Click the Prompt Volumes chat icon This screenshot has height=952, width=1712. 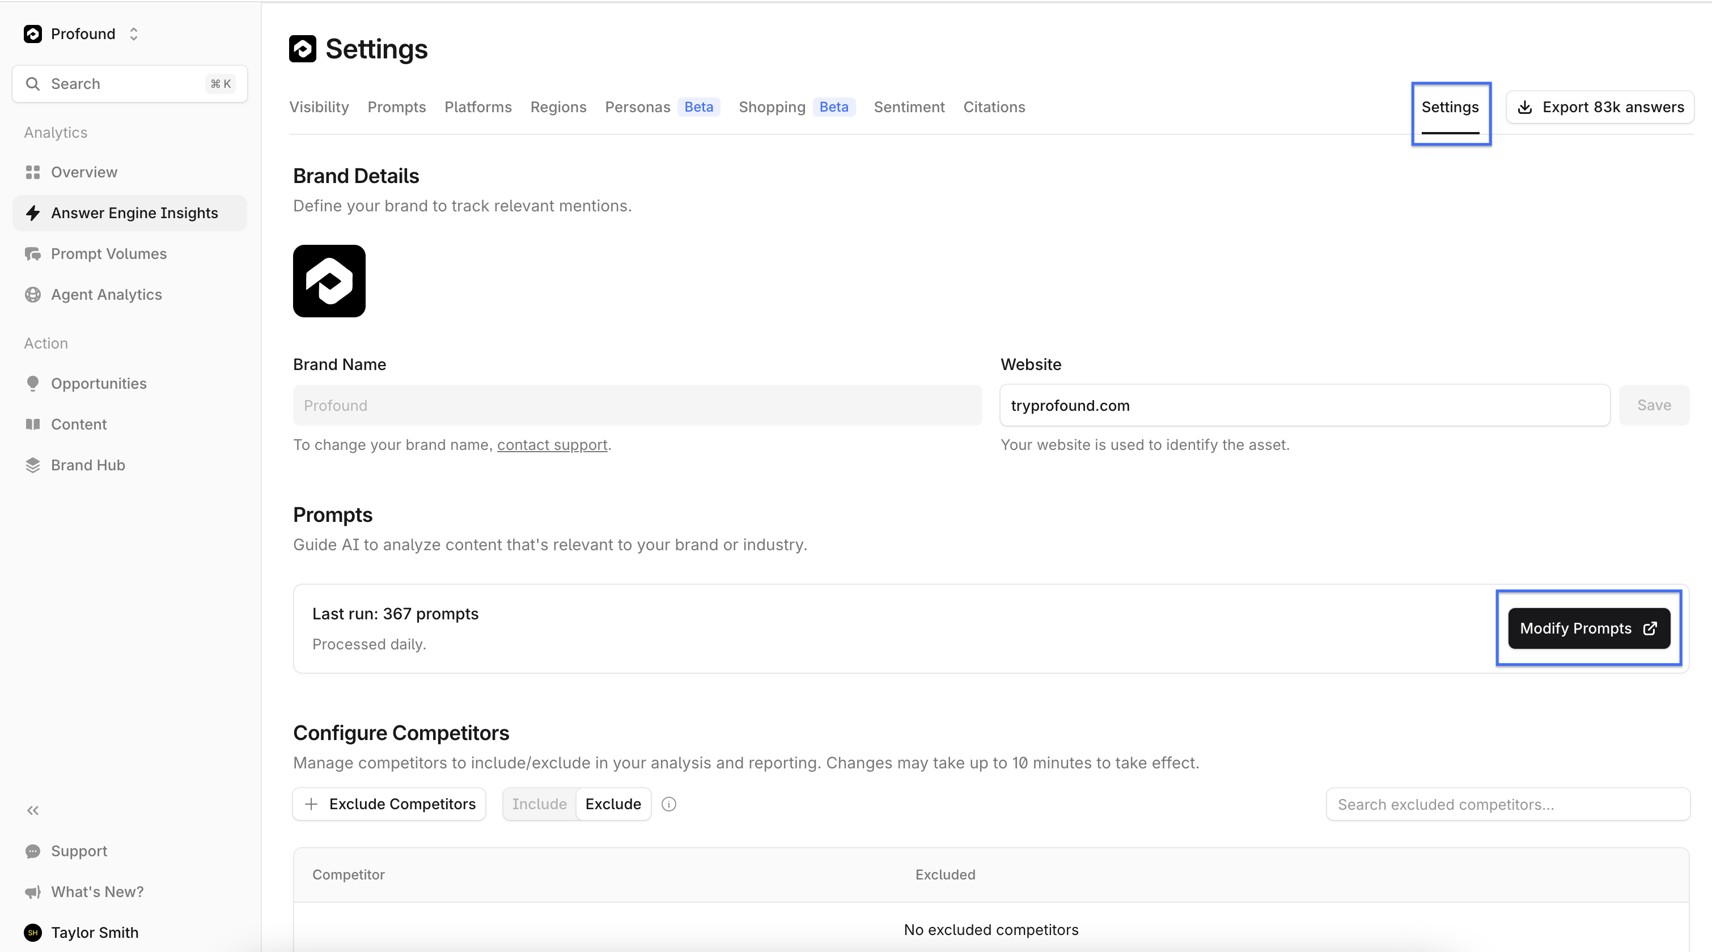click(32, 254)
